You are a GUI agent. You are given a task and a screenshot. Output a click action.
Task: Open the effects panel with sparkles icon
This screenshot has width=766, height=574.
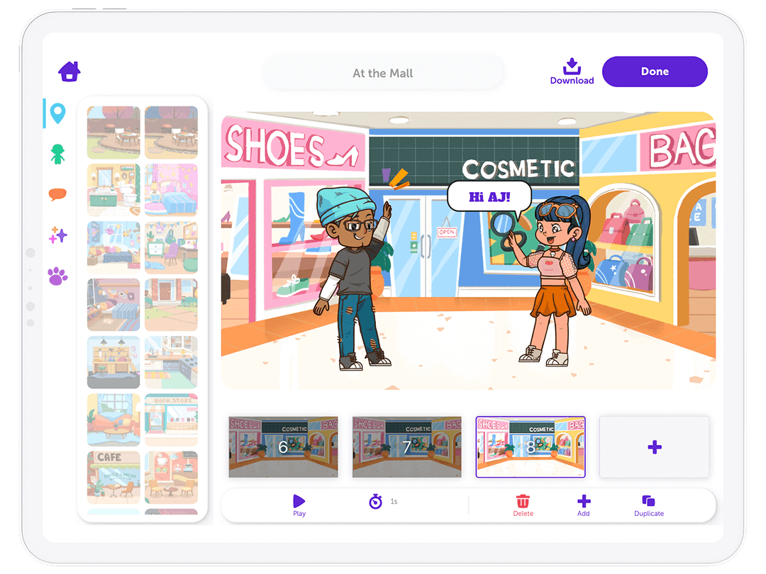click(x=57, y=235)
